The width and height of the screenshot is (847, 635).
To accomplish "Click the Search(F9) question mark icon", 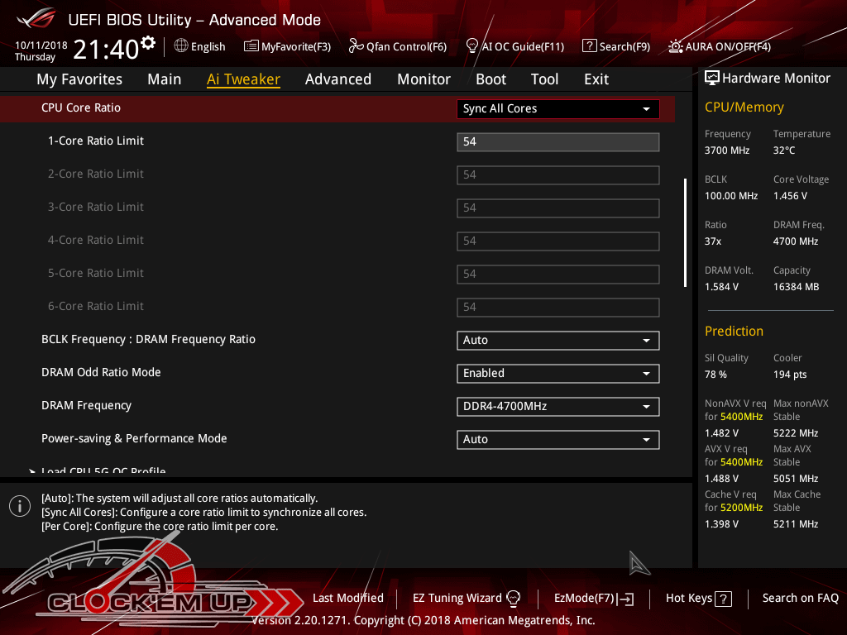I will click(x=589, y=46).
